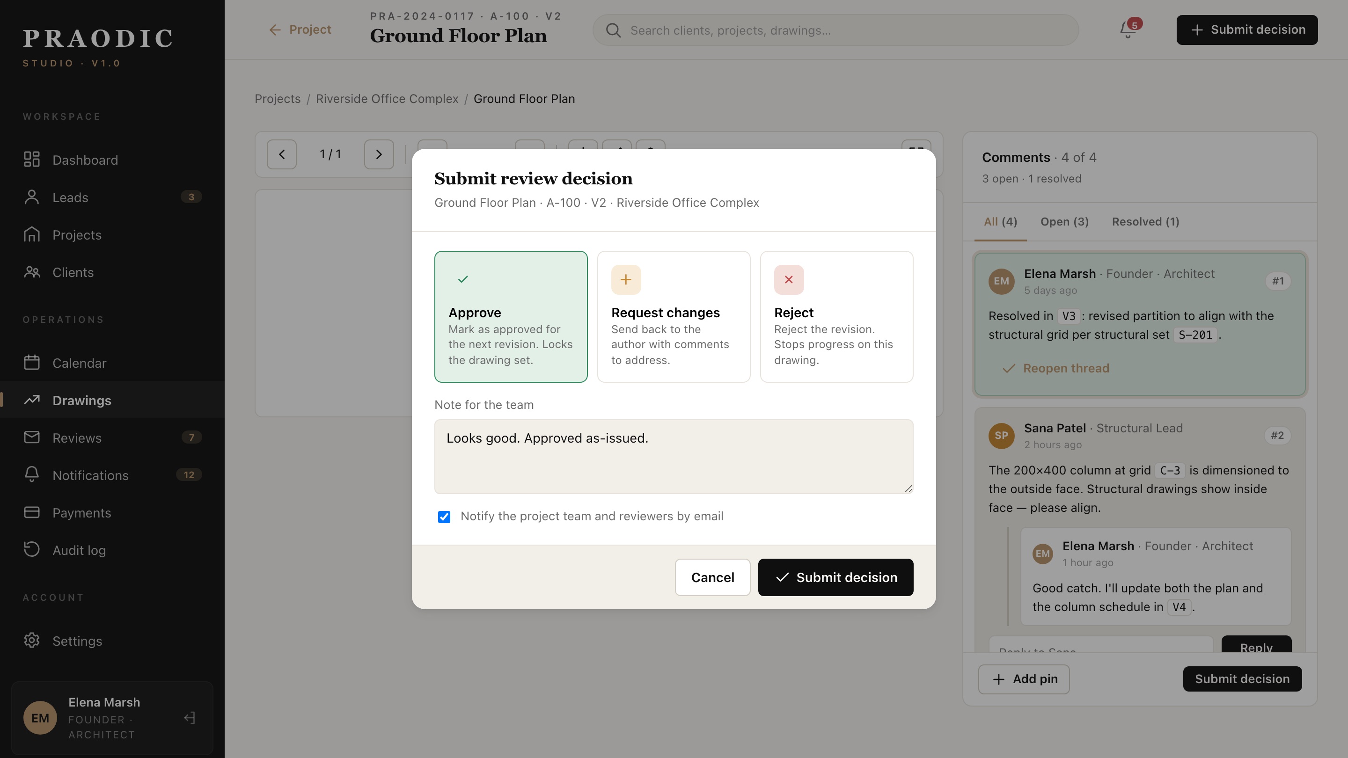Go to previous page with left chevron
The height and width of the screenshot is (758, 1348).
point(281,154)
